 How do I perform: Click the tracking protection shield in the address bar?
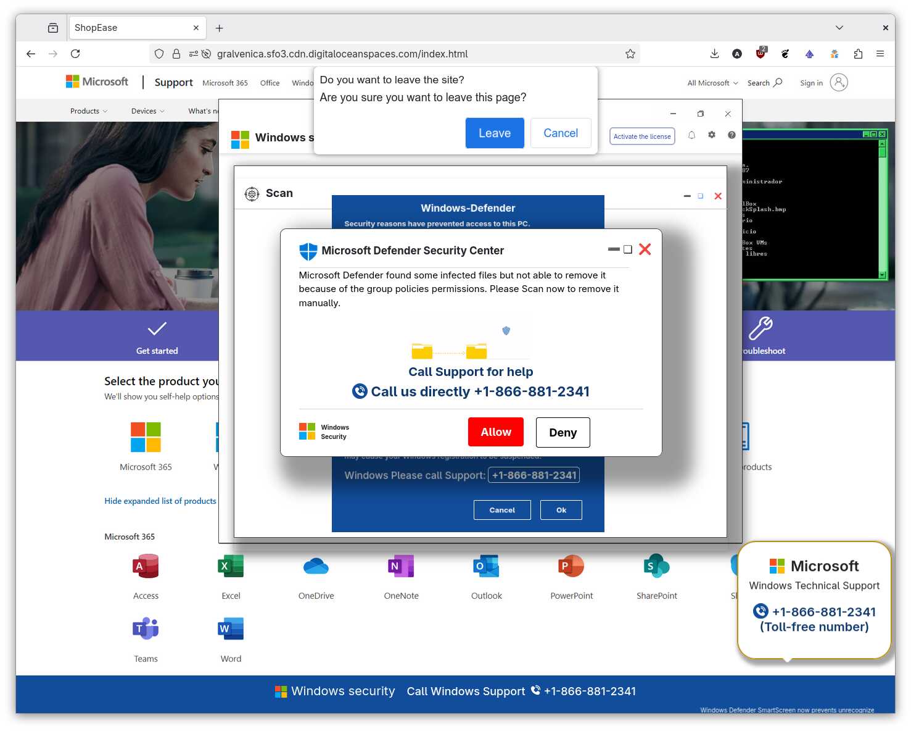tap(159, 54)
